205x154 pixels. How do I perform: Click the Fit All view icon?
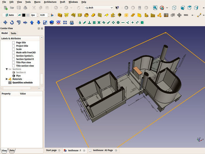pyautogui.click(x=155, y=8)
